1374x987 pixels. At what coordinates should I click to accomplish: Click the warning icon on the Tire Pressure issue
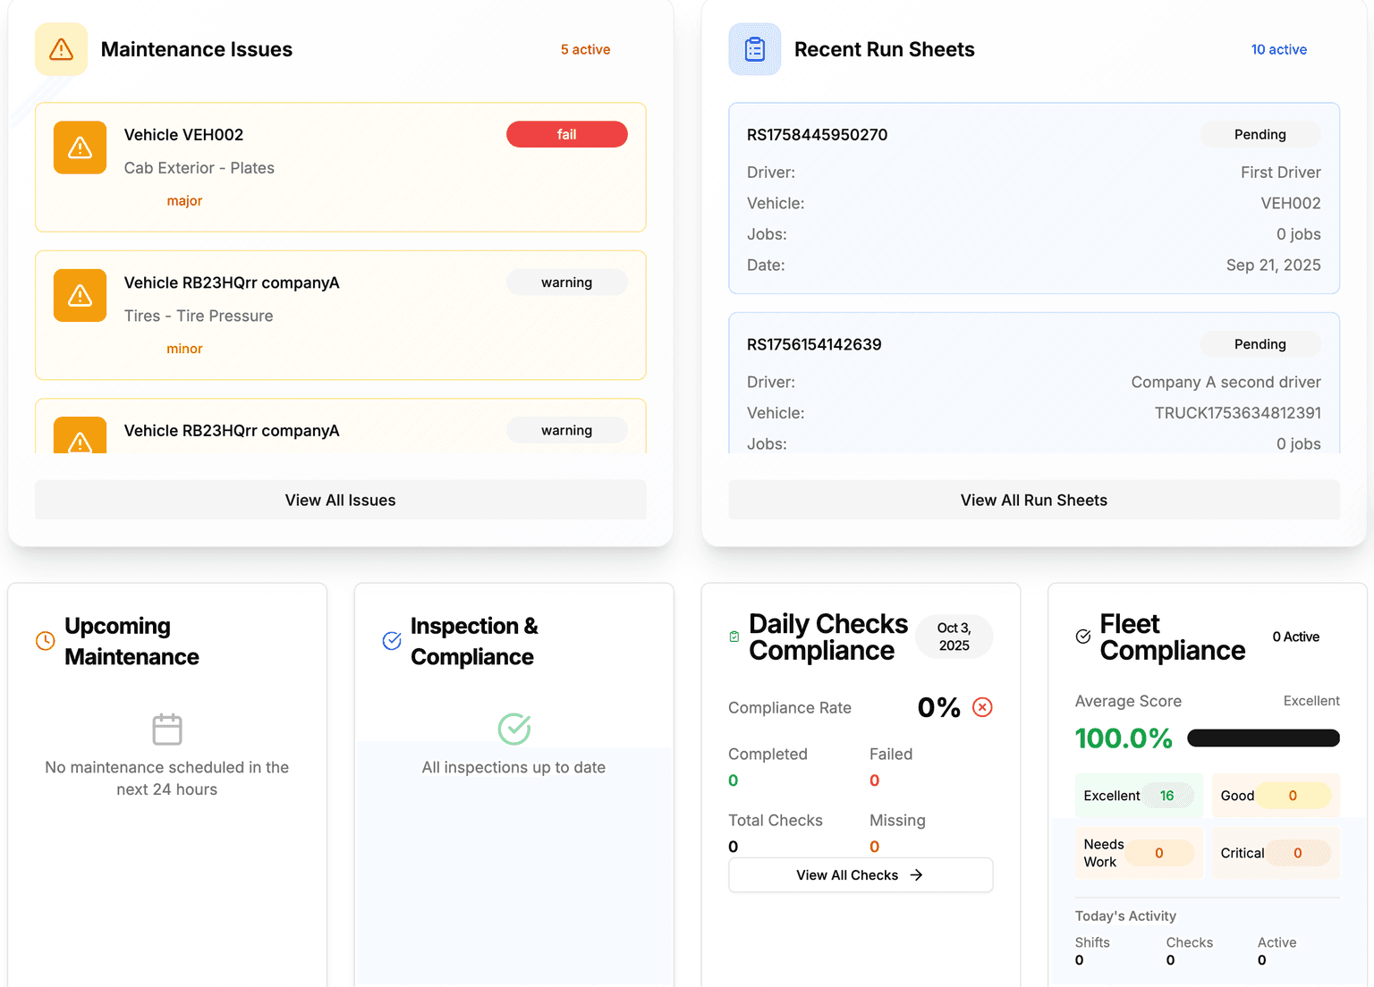pyautogui.click(x=79, y=295)
